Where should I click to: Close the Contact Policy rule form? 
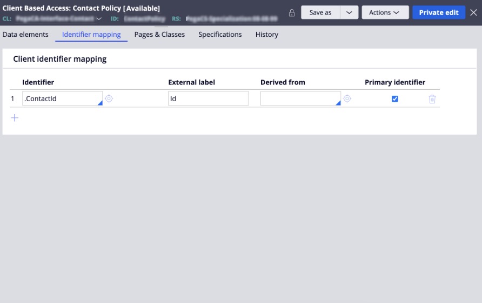(x=473, y=12)
